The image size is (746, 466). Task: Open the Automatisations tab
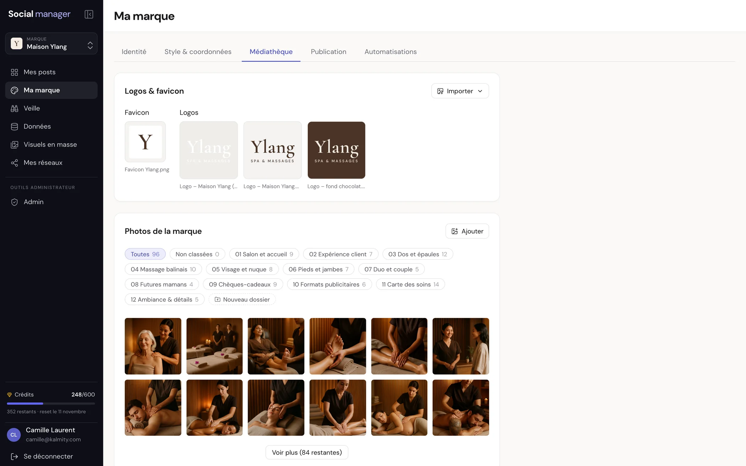(390, 52)
